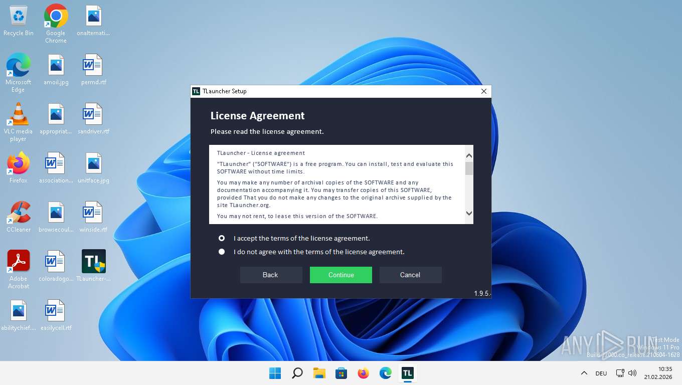The height and width of the screenshot is (385, 682).
Task: Click license text scroll down arrow
Action: pos(469,213)
